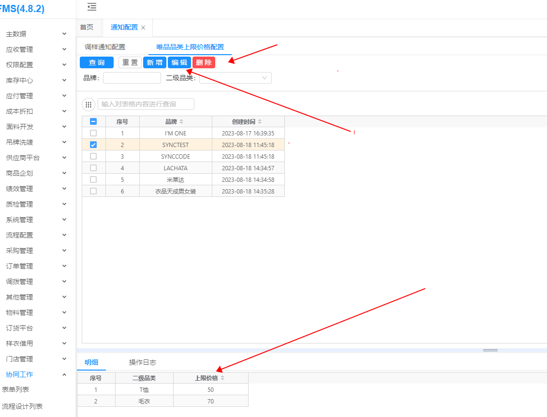Collapse the sidebar with the menu fold icon
This screenshot has width=547, height=417.
click(92, 7)
